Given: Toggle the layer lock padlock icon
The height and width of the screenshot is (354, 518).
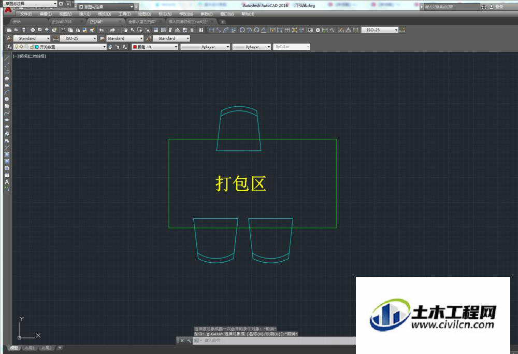Looking at the screenshot, I should click(32, 47).
